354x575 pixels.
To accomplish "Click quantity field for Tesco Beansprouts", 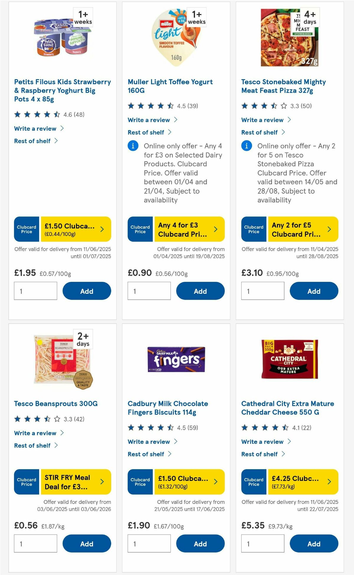I will pos(35,543).
